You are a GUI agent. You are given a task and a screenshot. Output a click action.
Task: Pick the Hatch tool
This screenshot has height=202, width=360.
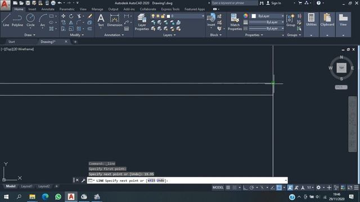[x=51, y=29]
